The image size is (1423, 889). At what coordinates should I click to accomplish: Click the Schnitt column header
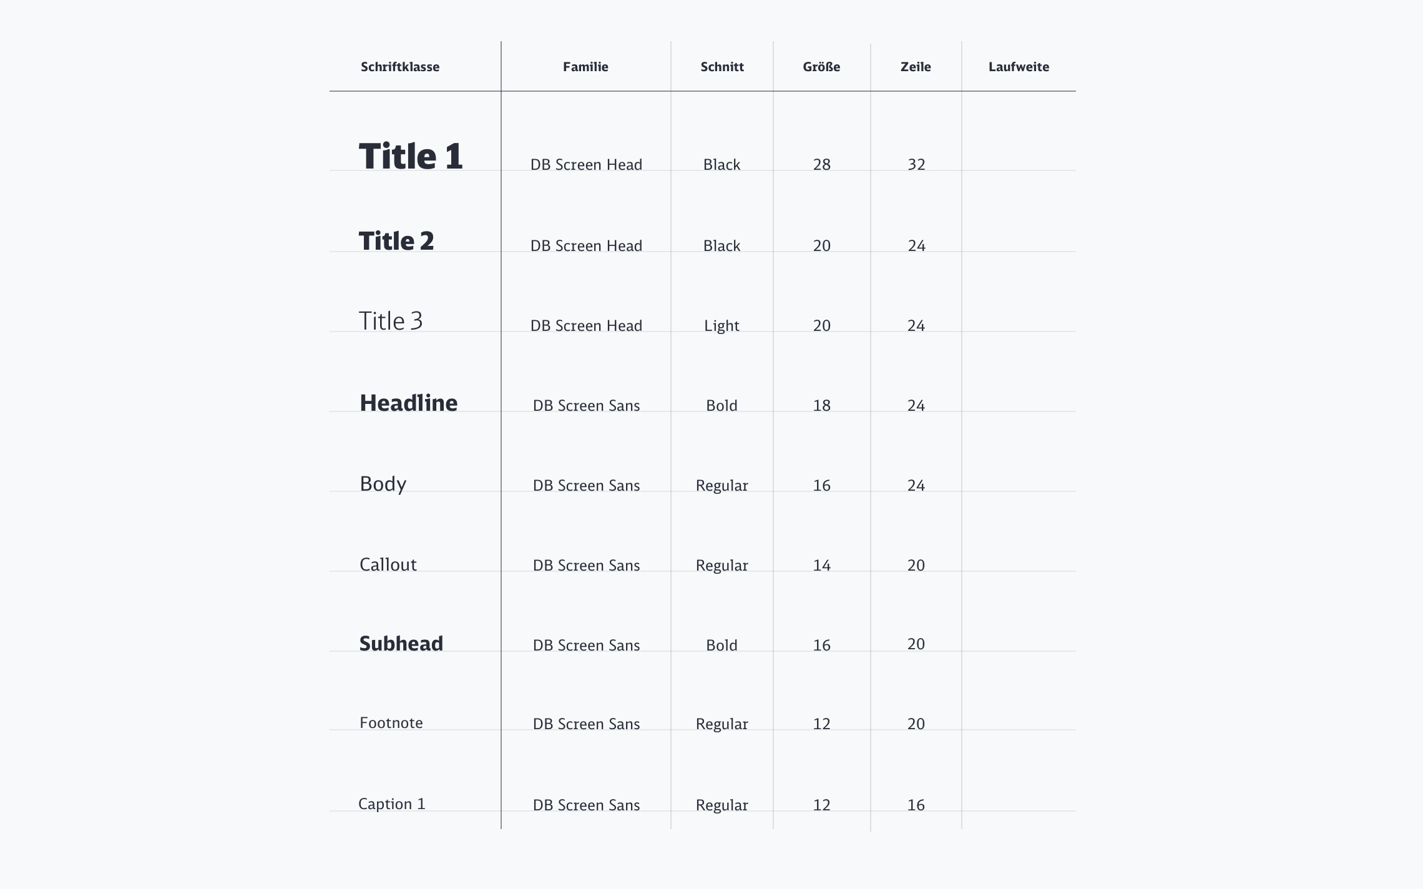(x=722, y=67)
